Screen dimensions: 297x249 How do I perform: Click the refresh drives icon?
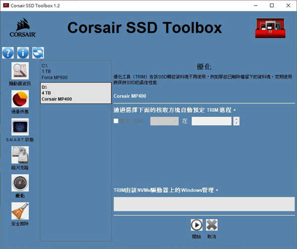click(x=38, y=53)
